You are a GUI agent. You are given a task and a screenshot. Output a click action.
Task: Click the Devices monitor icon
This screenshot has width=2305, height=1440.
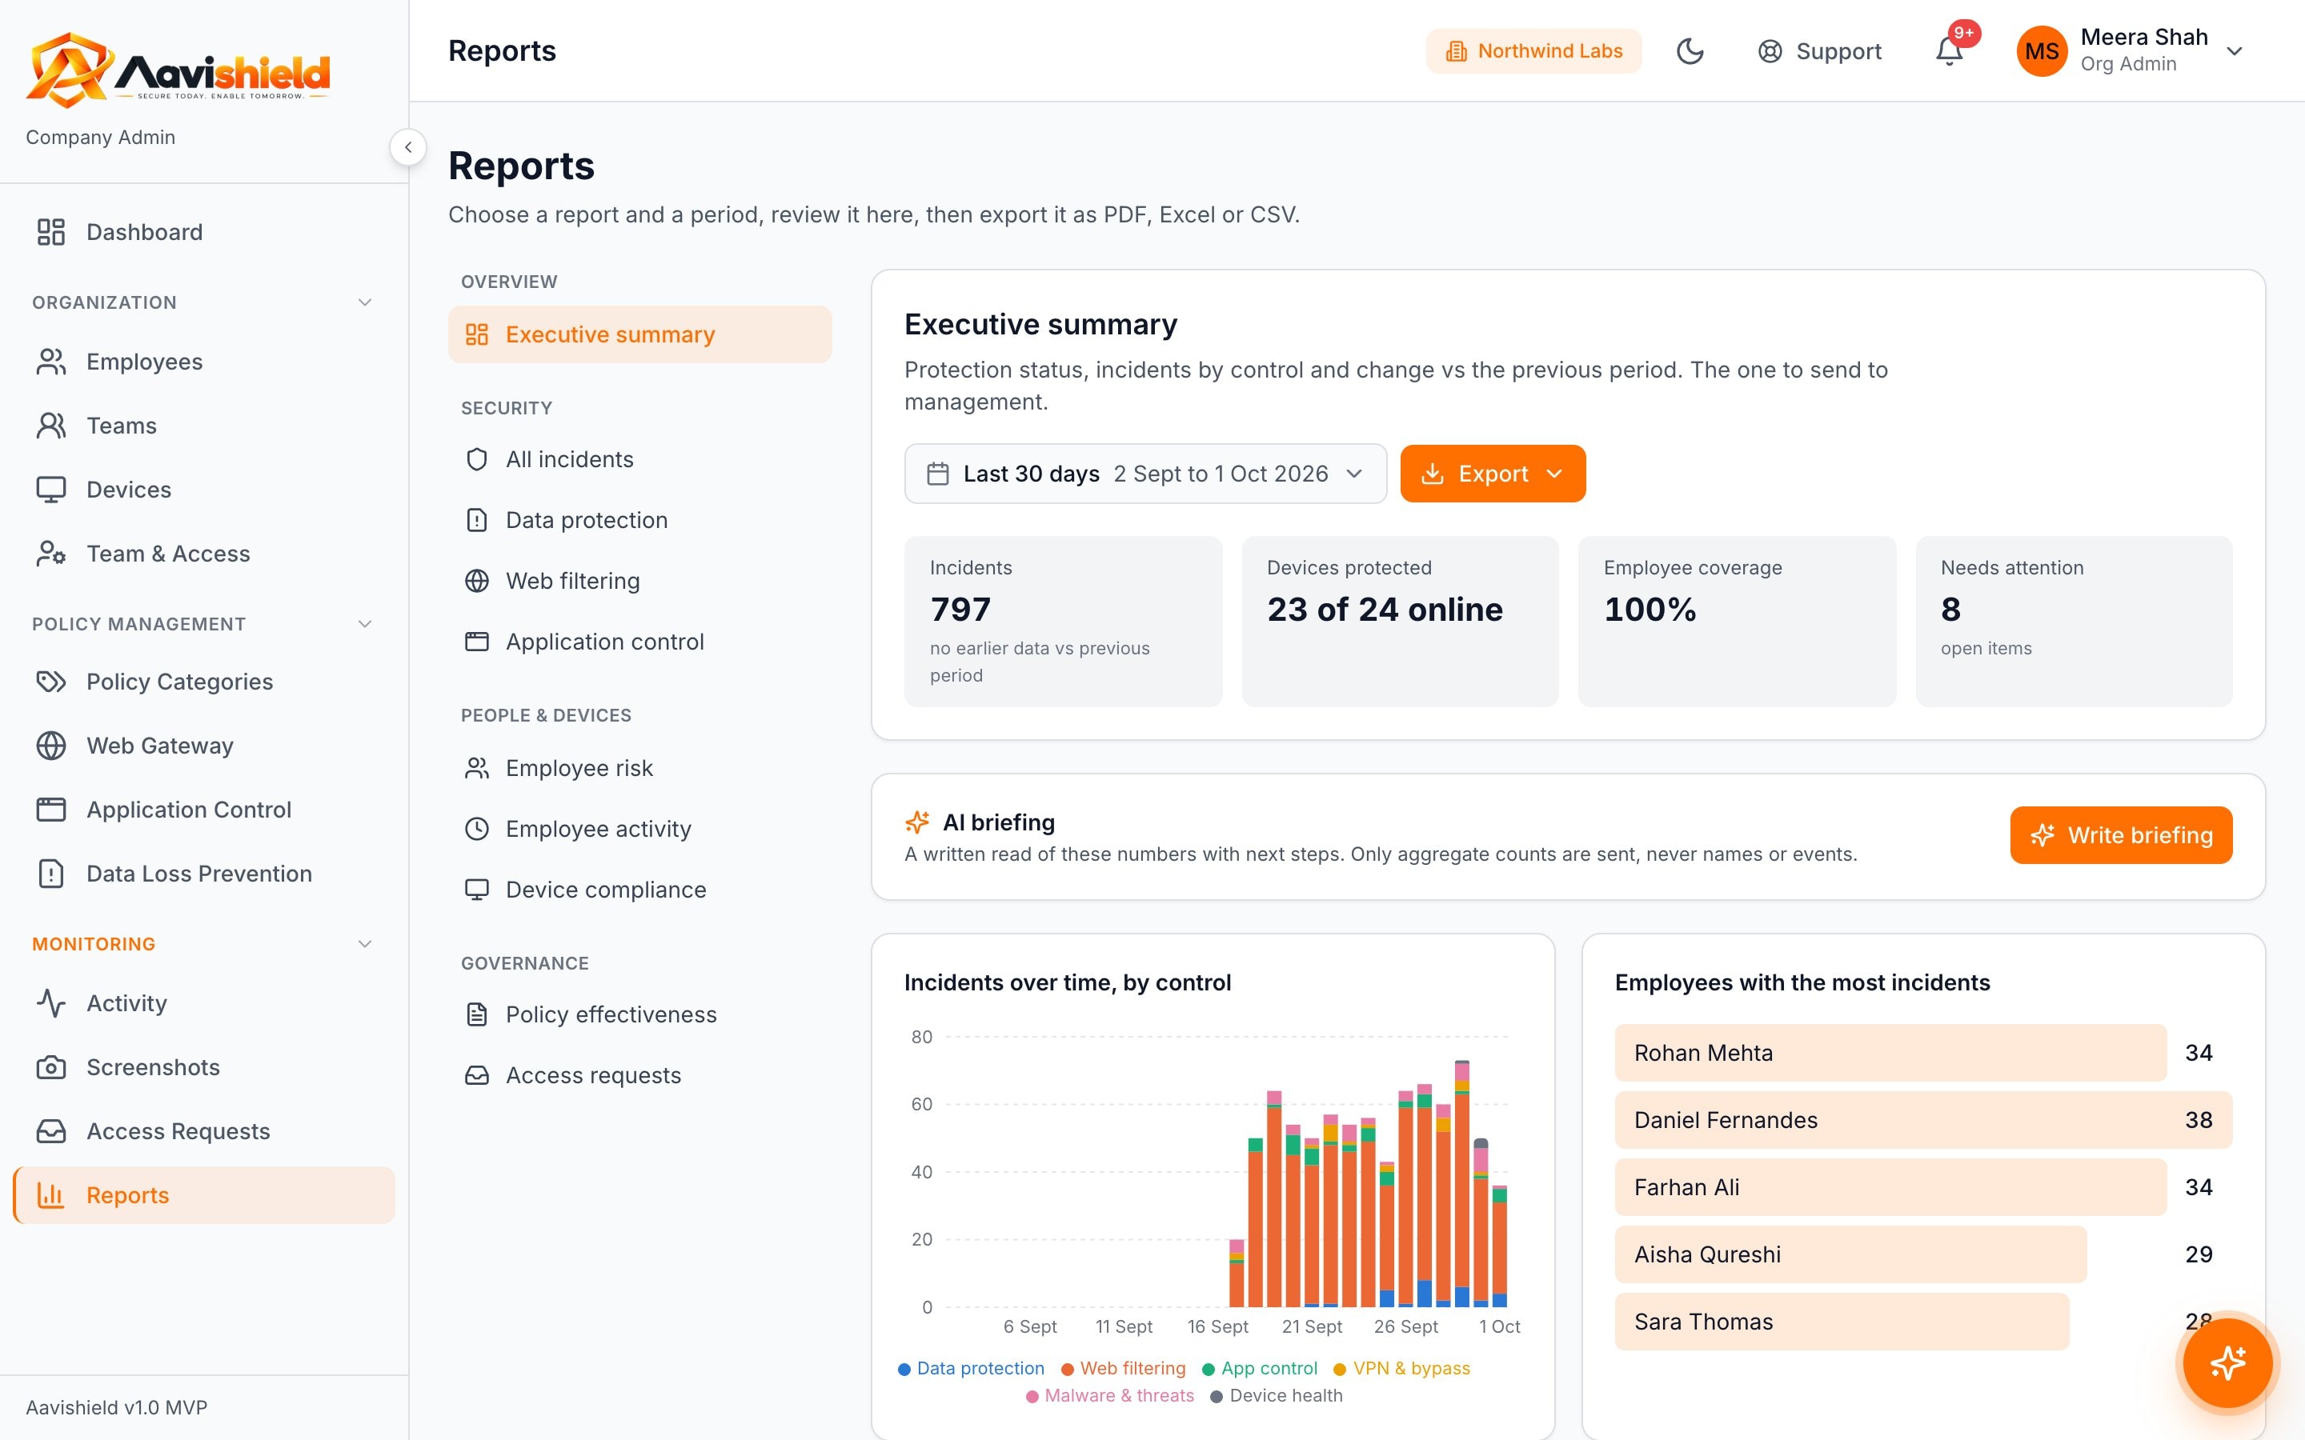(51, 490)
